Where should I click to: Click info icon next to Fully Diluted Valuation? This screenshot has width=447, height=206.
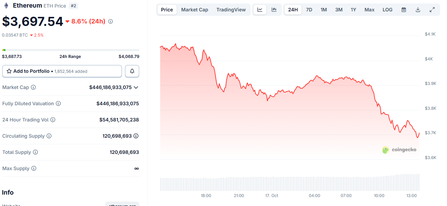coord(58,104)
